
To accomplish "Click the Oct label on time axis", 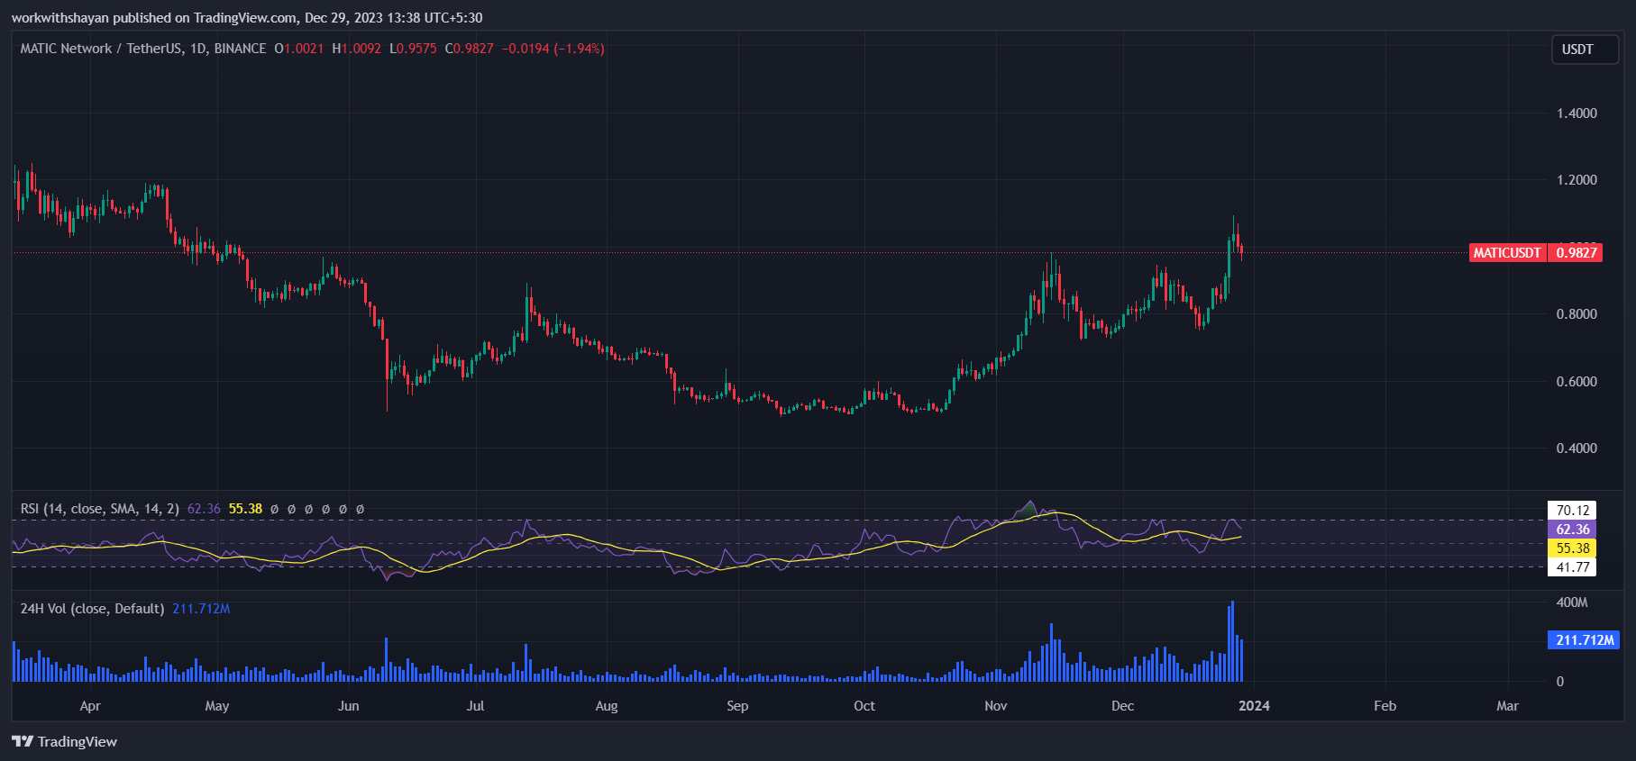I will [x=864, y=706].
